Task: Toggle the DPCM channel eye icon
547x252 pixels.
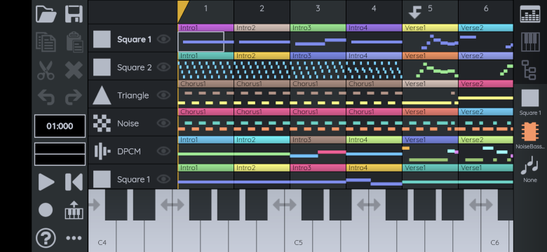Action: point(163,151)
